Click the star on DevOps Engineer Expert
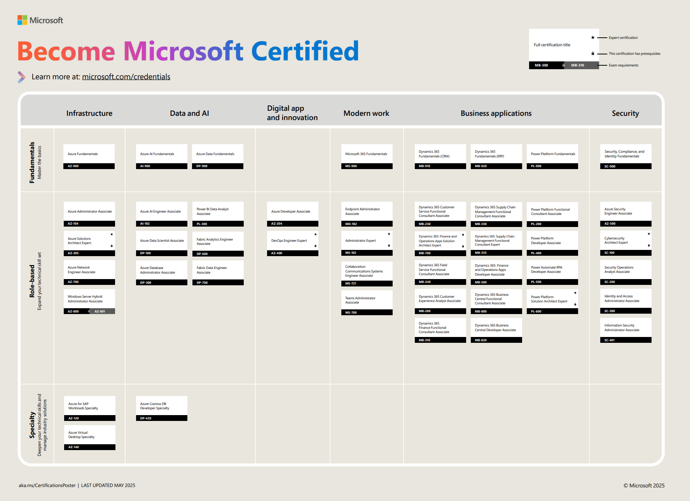690x501 pixels. click(315, 234)
